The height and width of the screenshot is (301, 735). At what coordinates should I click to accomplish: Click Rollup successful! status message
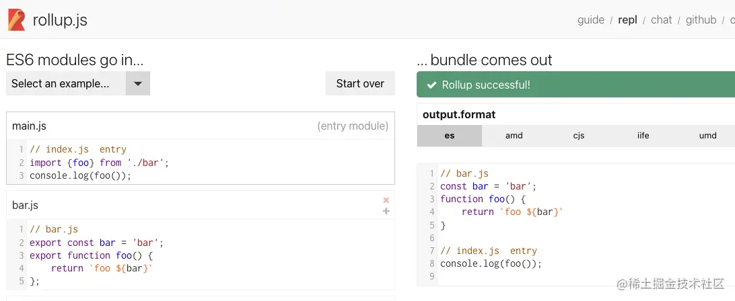[486, 85]
